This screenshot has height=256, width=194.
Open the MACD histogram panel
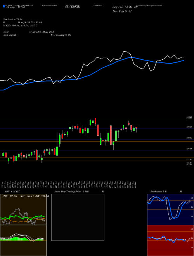click(x=23, y=240)
